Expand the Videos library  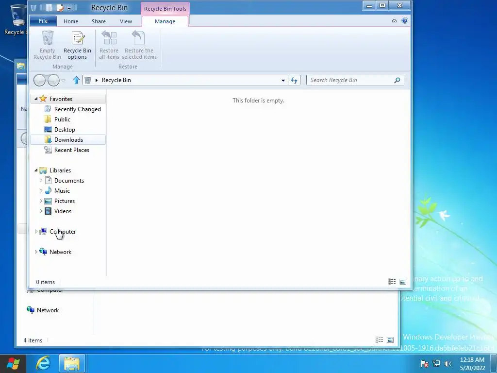(x=41, y=211)
